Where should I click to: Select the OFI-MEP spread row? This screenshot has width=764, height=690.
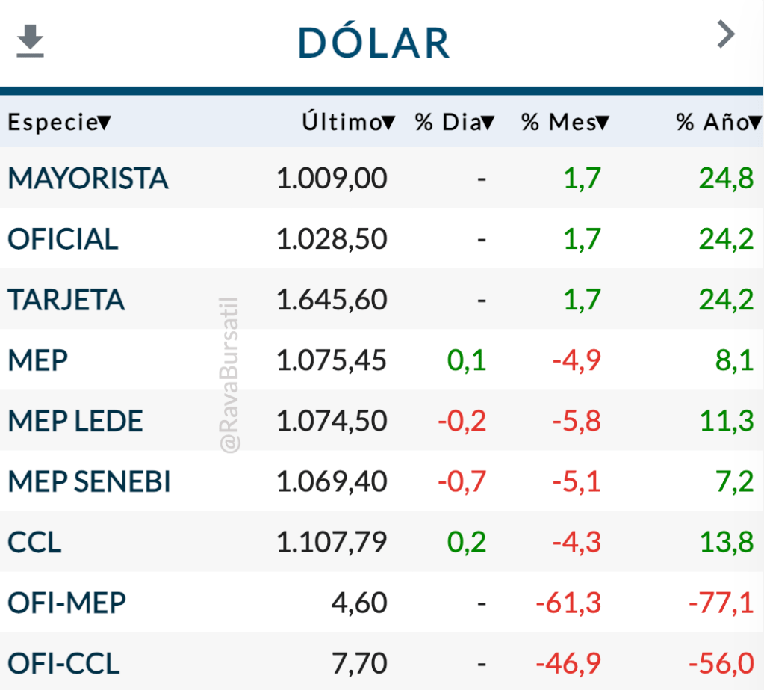tap(66, 603)
